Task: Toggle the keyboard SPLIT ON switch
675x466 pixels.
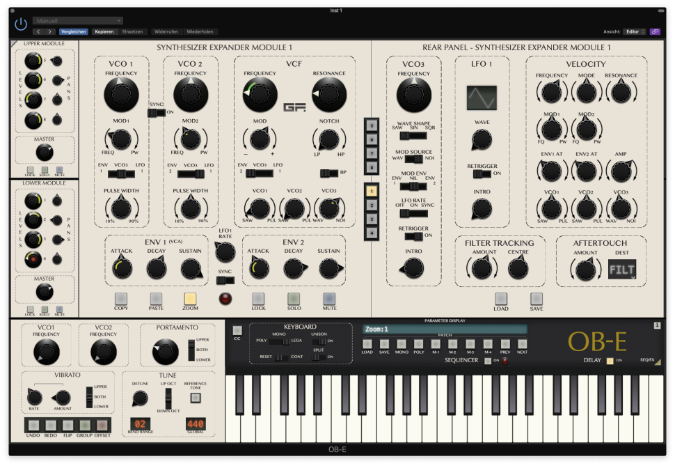Action: pyautogui.click(x=319, y=357)
